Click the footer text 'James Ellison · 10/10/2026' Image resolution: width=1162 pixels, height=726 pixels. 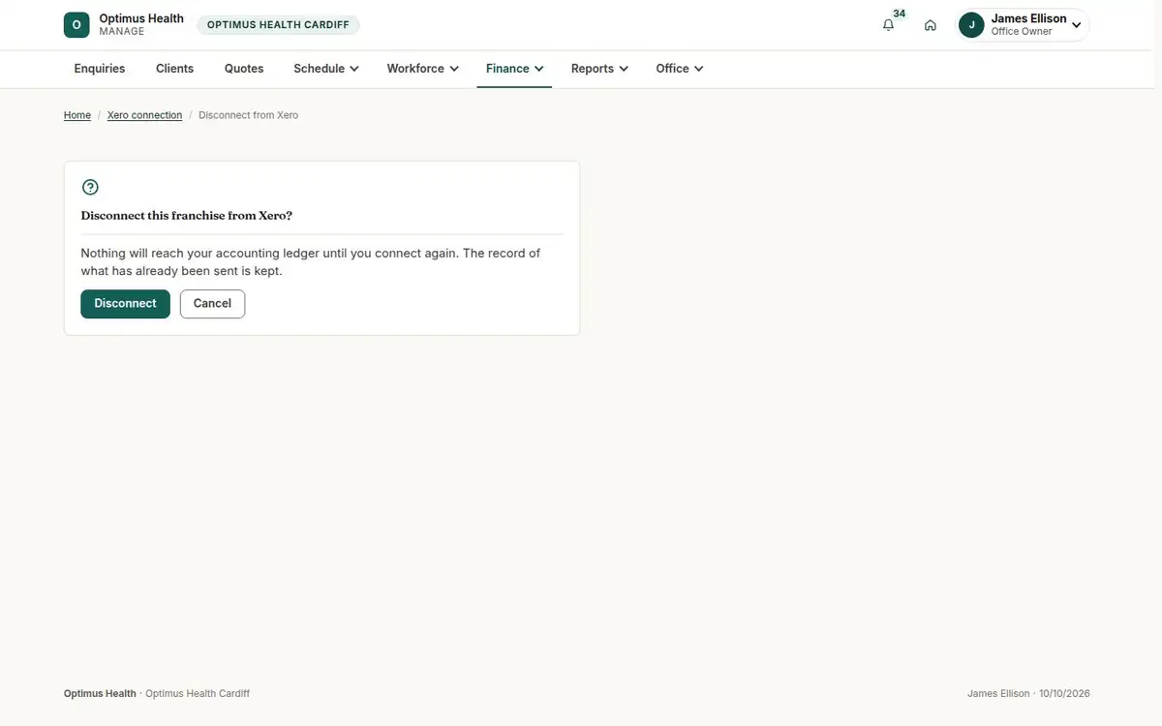(x=1028, y=694)
